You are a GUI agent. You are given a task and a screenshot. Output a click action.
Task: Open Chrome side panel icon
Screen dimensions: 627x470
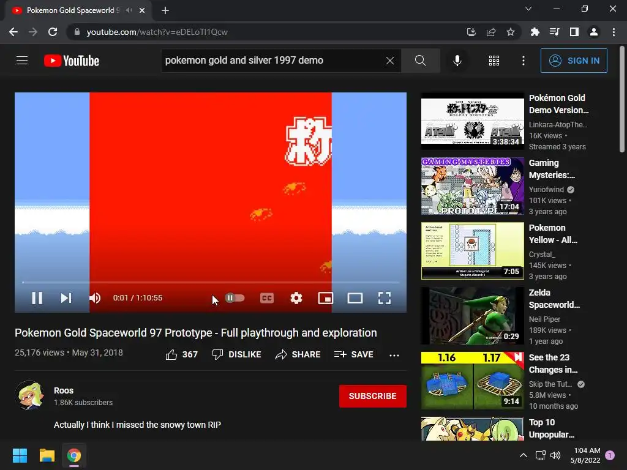pos(574,32)
